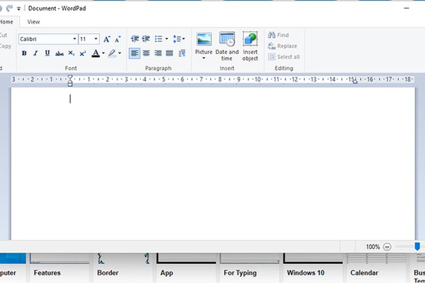Click Find in the Editing group

click(x=279, y=35)
